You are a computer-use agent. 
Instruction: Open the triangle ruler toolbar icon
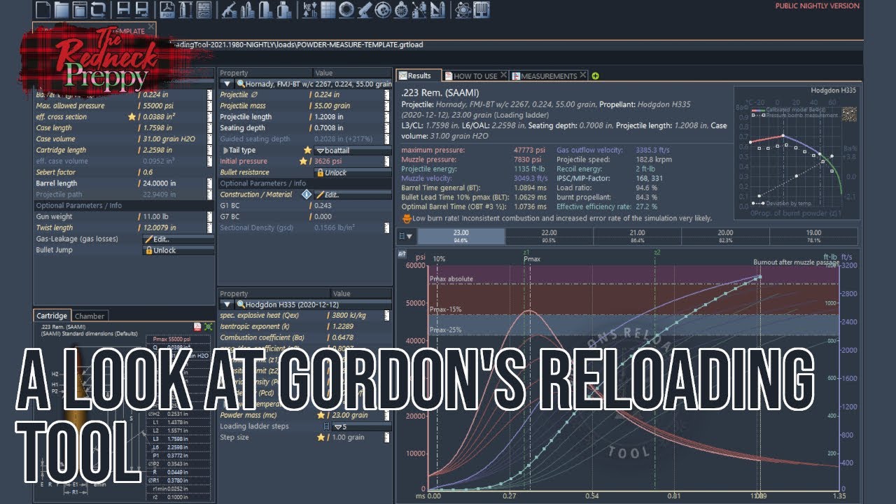click(437, 9)
